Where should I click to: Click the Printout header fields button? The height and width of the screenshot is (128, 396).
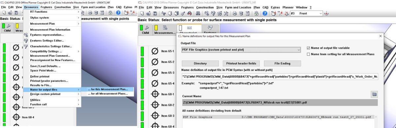241,63
